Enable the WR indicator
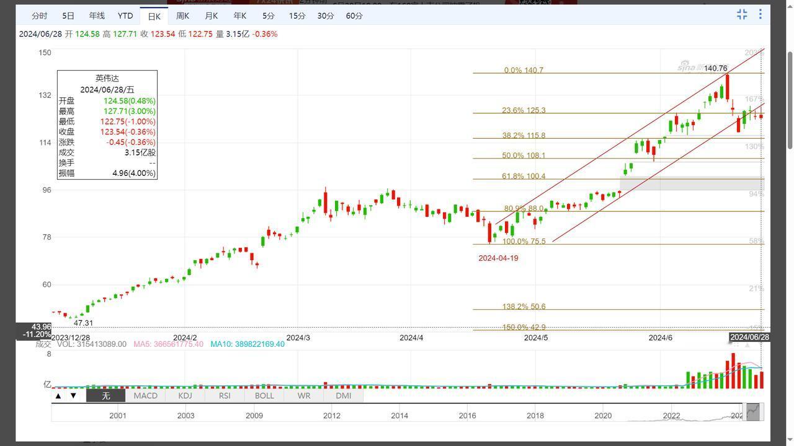The height and width of the screenshot is (446, 794). pyautogui.click(x=304, y=396)
